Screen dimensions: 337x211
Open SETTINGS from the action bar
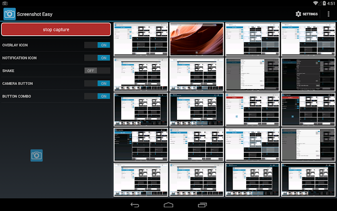tap(307, 14)
